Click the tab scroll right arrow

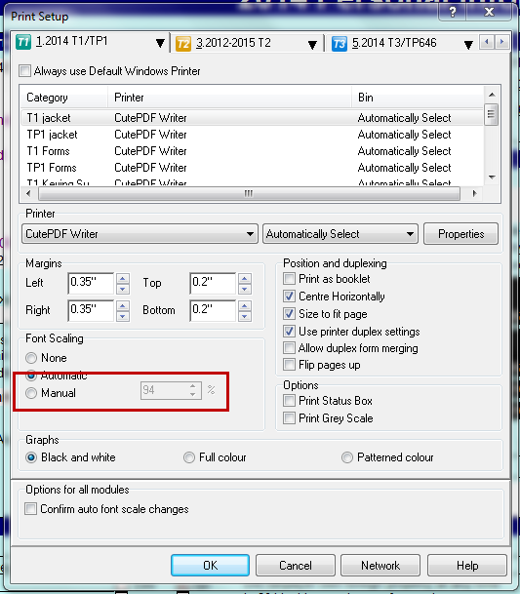coord(502,42)
